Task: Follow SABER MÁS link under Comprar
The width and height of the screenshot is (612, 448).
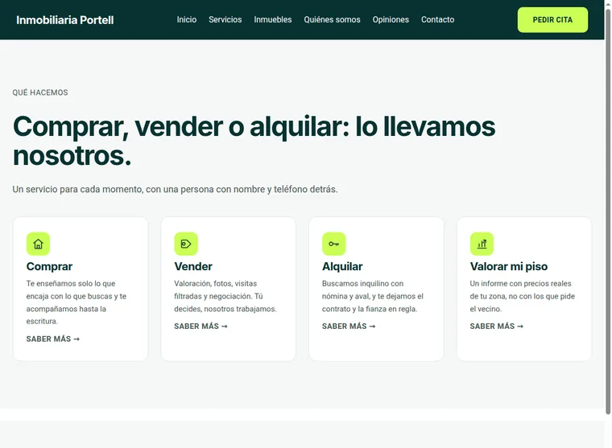Action: pyautogui.click(x=52, y=339)
